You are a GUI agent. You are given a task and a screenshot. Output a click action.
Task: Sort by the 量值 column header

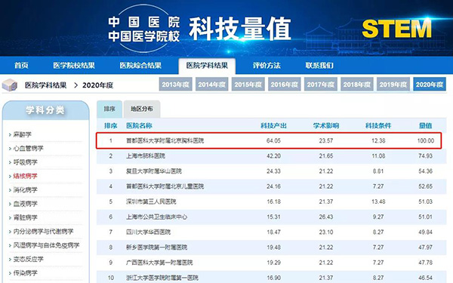pos(425,125)
